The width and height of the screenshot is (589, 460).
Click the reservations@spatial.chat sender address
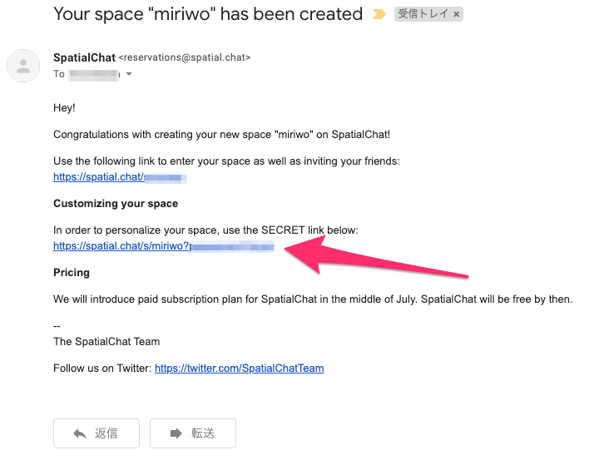pyautogui.click(x=185, y=57)
